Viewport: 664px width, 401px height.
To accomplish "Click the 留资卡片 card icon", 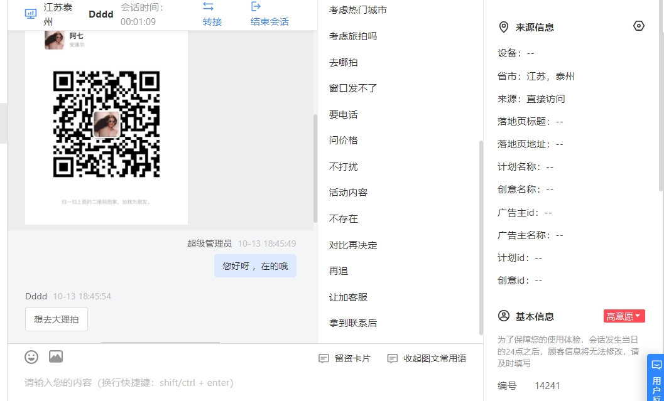I will [324, 359].
